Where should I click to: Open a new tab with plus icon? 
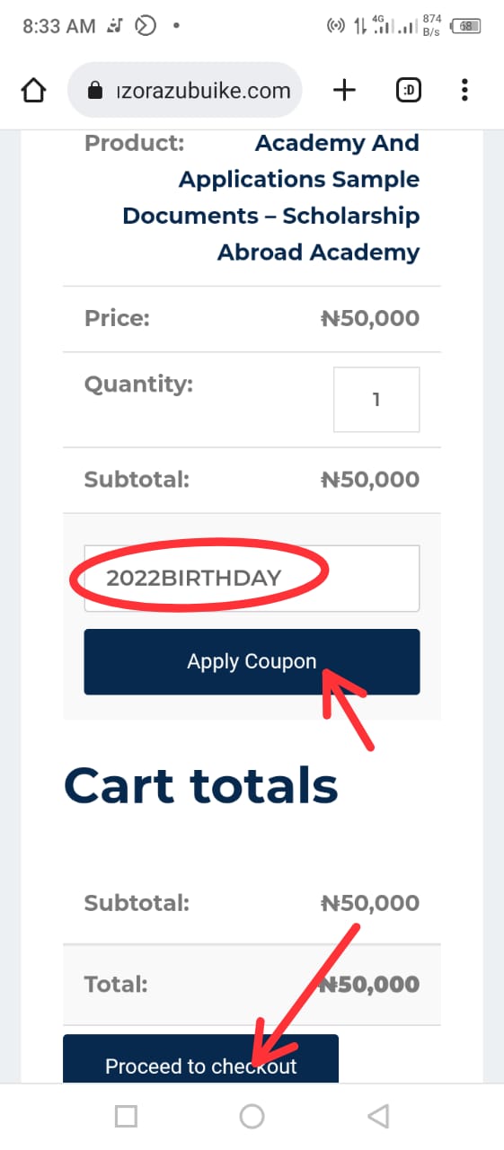pos(344,90)
